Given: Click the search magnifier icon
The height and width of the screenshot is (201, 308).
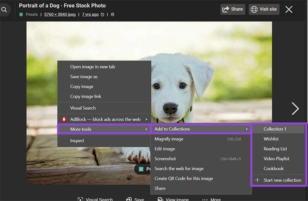Looking at the screenshot, I should point(4,10).
